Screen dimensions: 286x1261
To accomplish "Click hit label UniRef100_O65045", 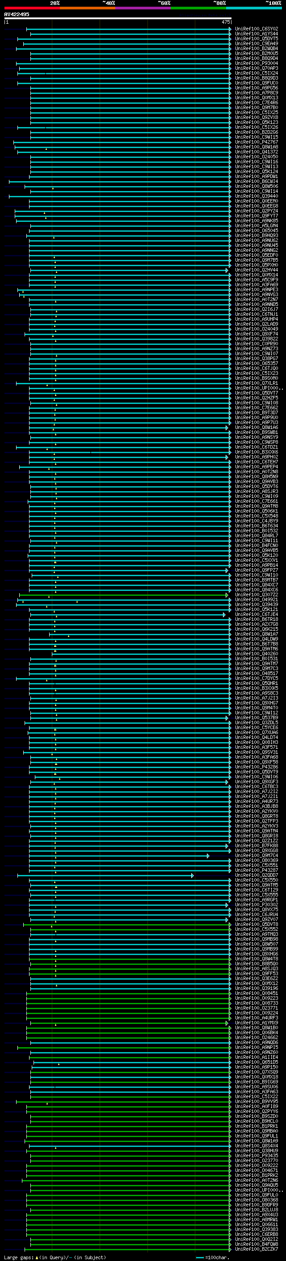I will (x=257, y=230).
